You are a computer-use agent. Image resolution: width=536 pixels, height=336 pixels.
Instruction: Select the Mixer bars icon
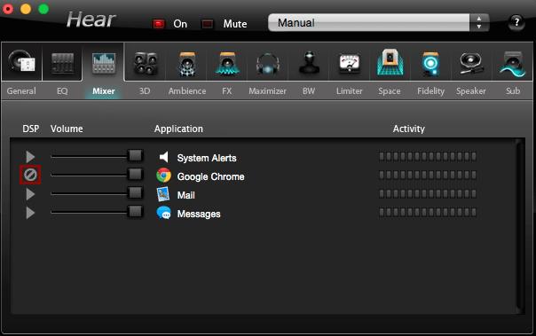click(104, 63)
